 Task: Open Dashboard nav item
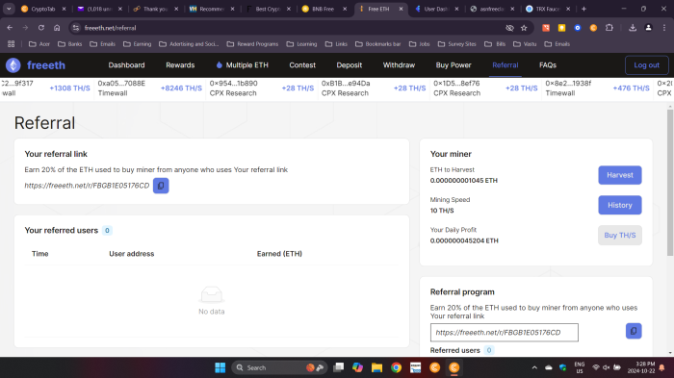click(126, 65)
